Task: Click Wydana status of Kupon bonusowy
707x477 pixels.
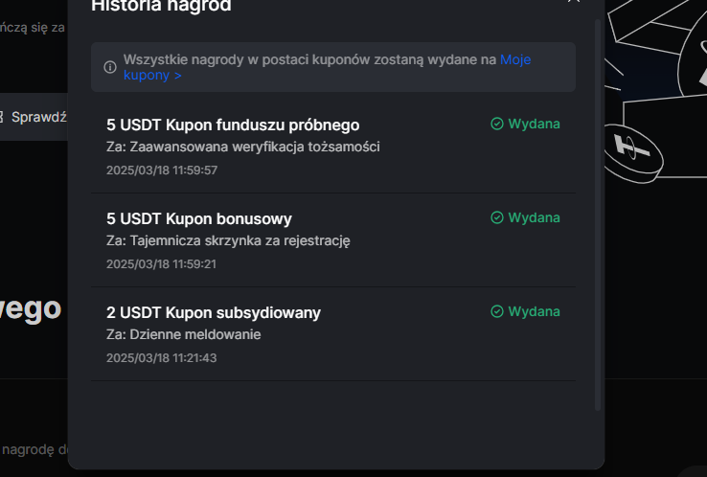Action: [x=534, y=217]
